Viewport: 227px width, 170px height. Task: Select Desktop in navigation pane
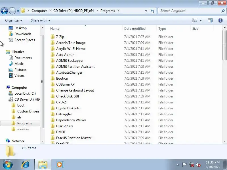pos(18,28)
